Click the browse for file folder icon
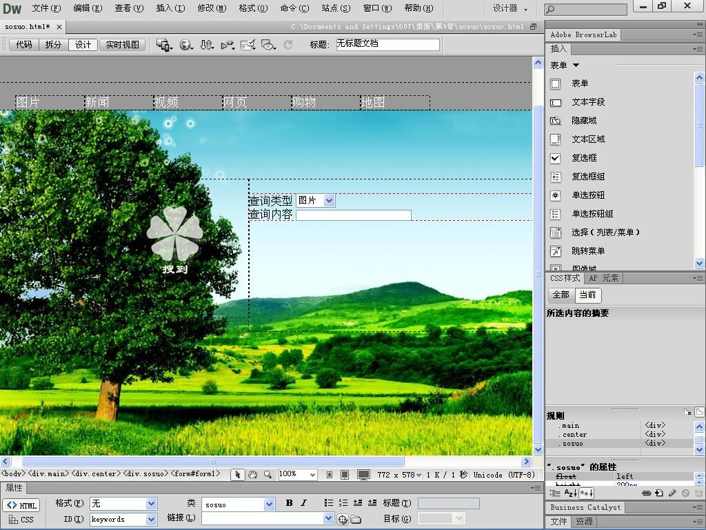The width and height of the screenshot is (706, 530). pos(356,520)
